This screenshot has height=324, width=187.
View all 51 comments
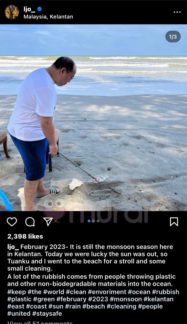[x=40, y=322]
